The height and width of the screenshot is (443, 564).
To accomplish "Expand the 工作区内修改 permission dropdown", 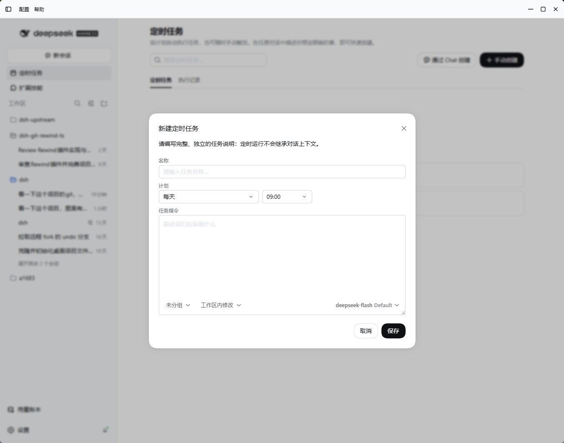I will click(x=221, y=305).
